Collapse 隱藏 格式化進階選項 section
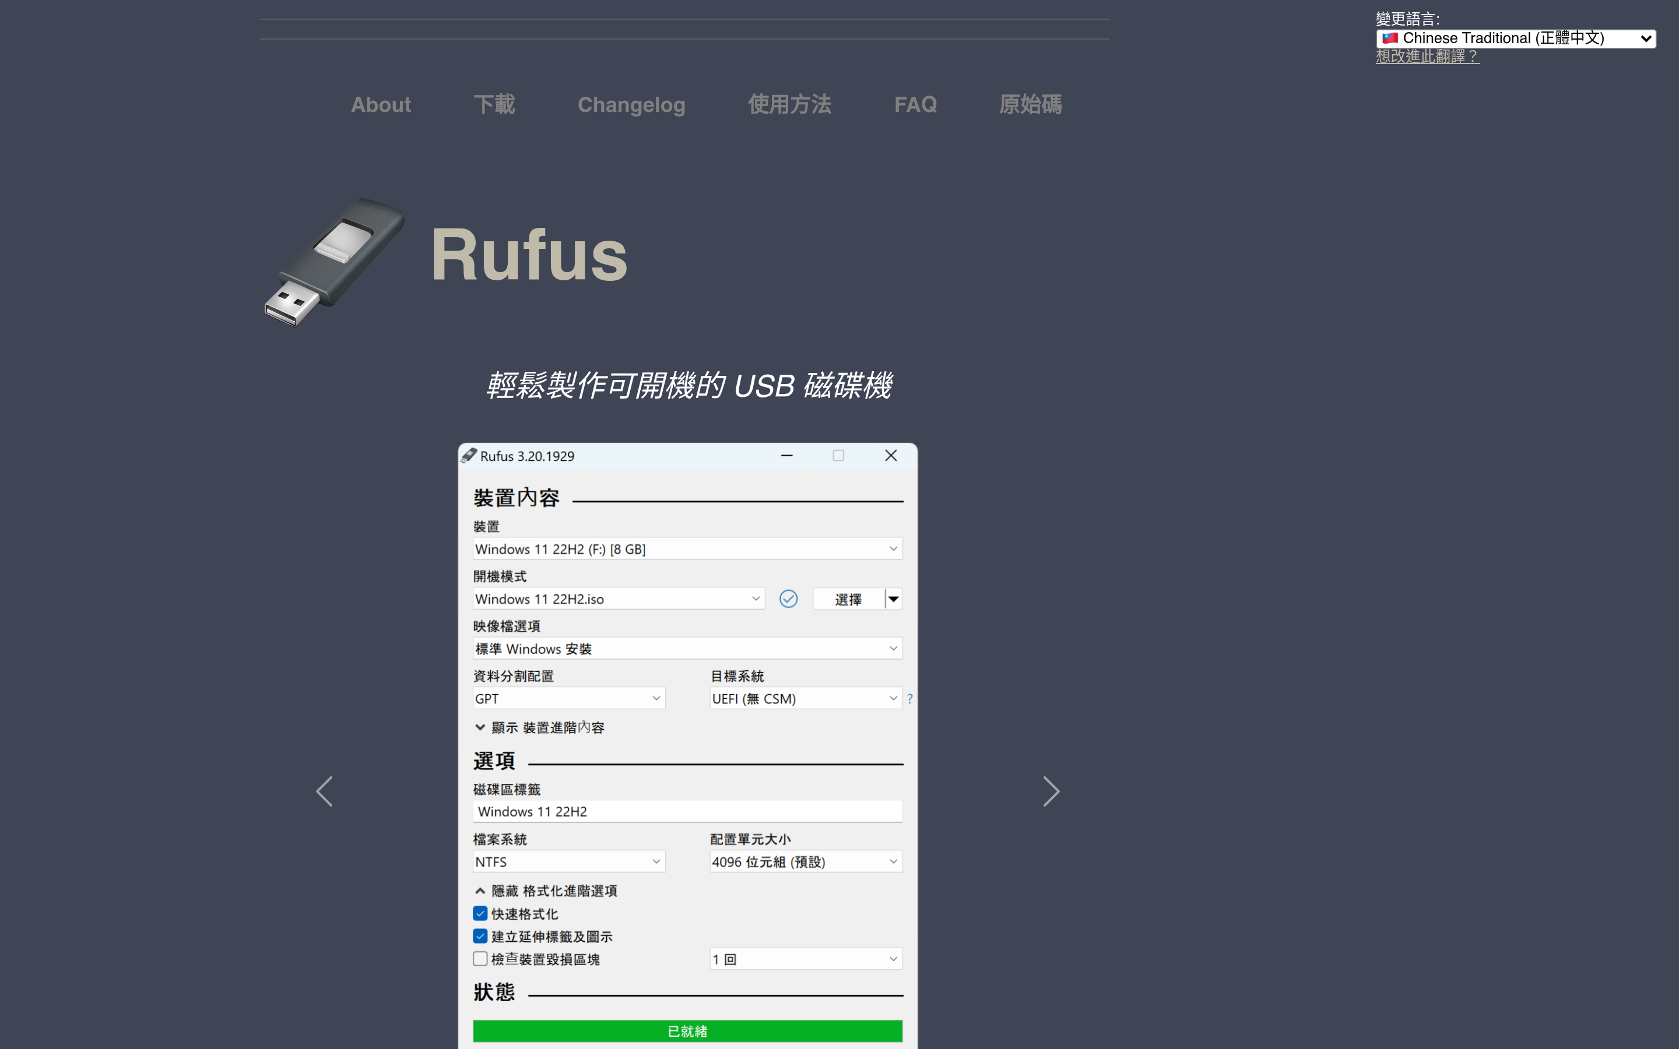Viewport: 1679px width, 1049px height. point(546,891)
